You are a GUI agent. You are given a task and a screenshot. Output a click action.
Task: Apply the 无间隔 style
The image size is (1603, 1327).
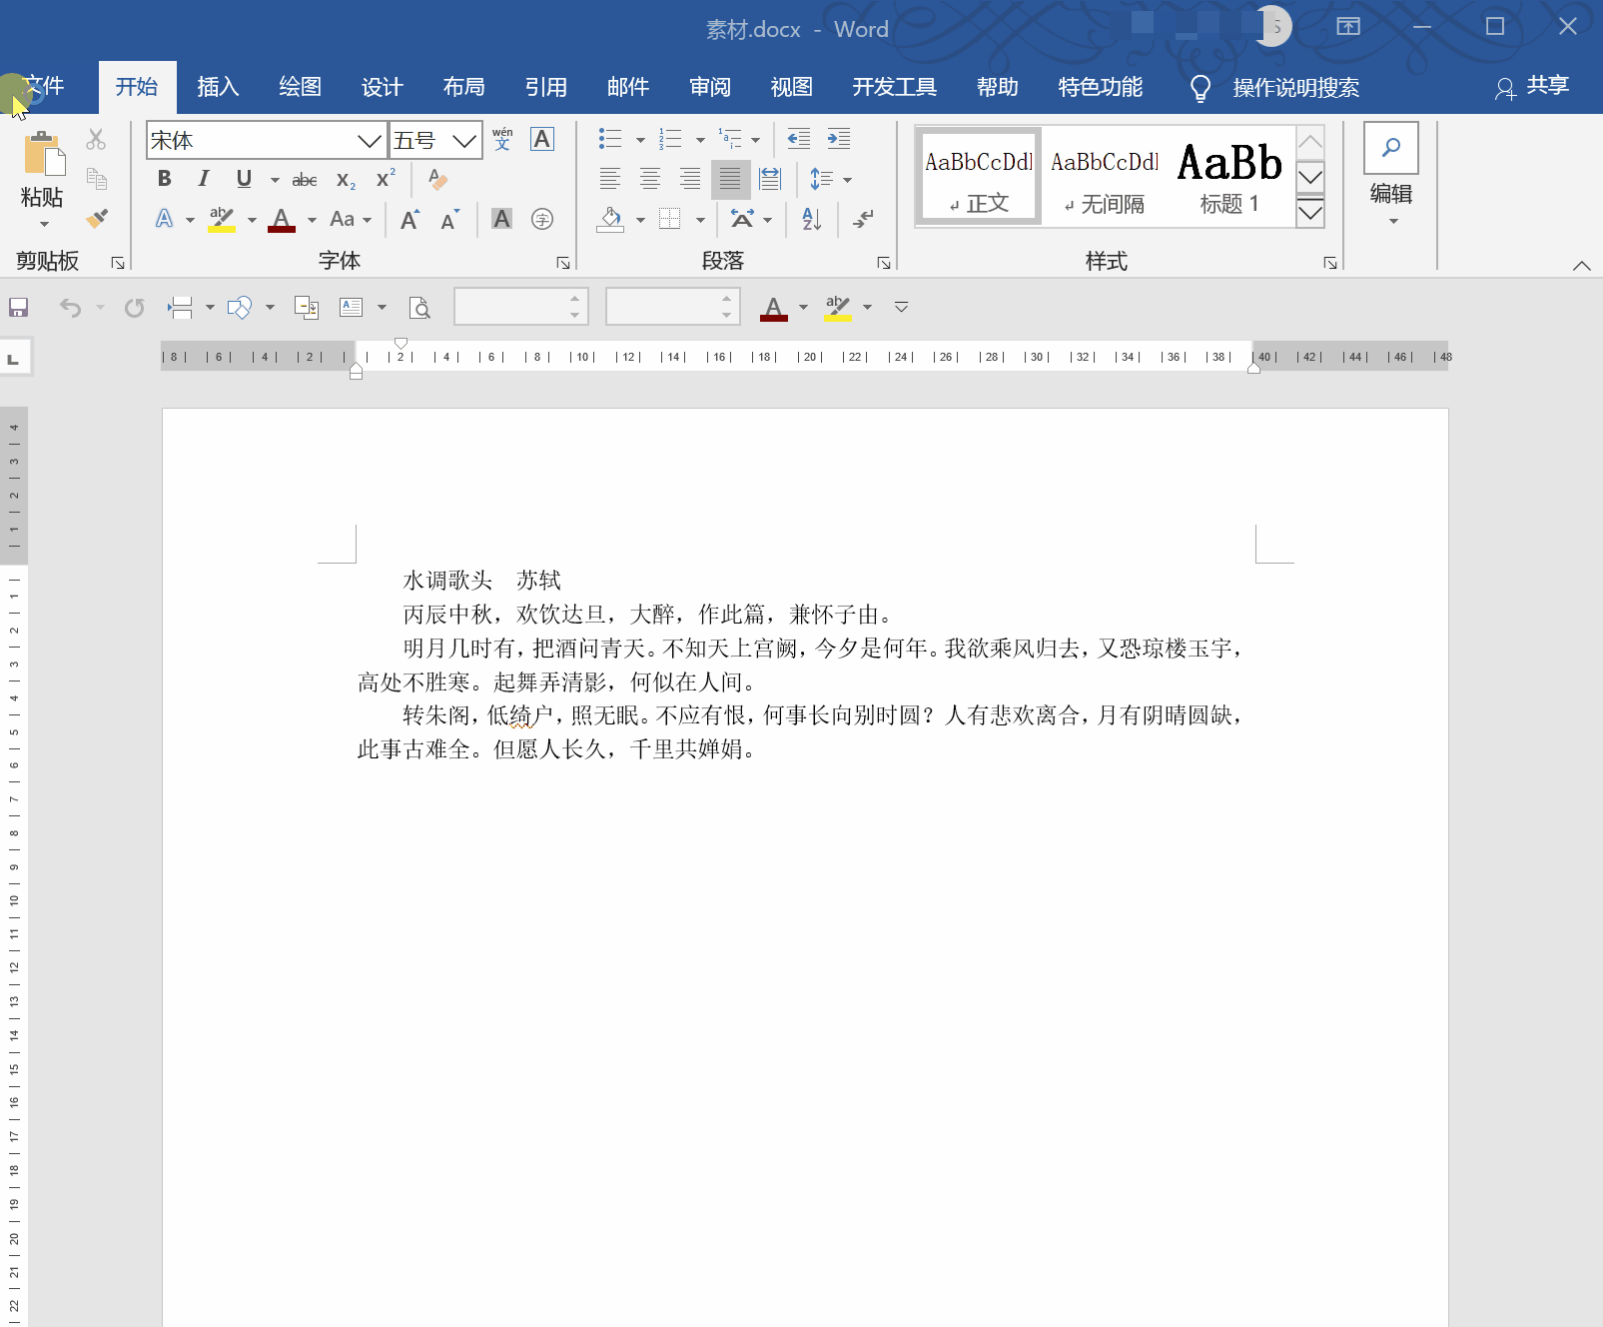[x=1105, y=177]
